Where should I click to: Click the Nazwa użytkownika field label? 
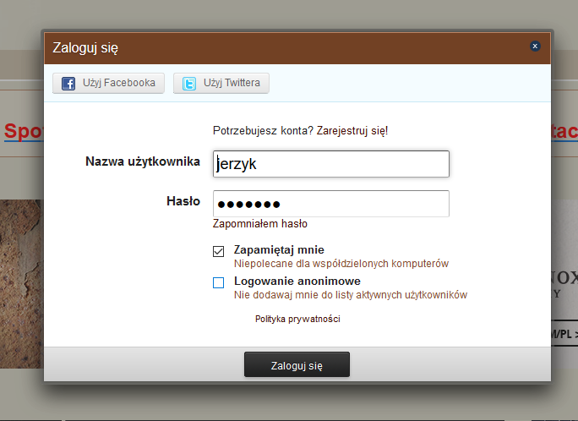tap(143, 161)
